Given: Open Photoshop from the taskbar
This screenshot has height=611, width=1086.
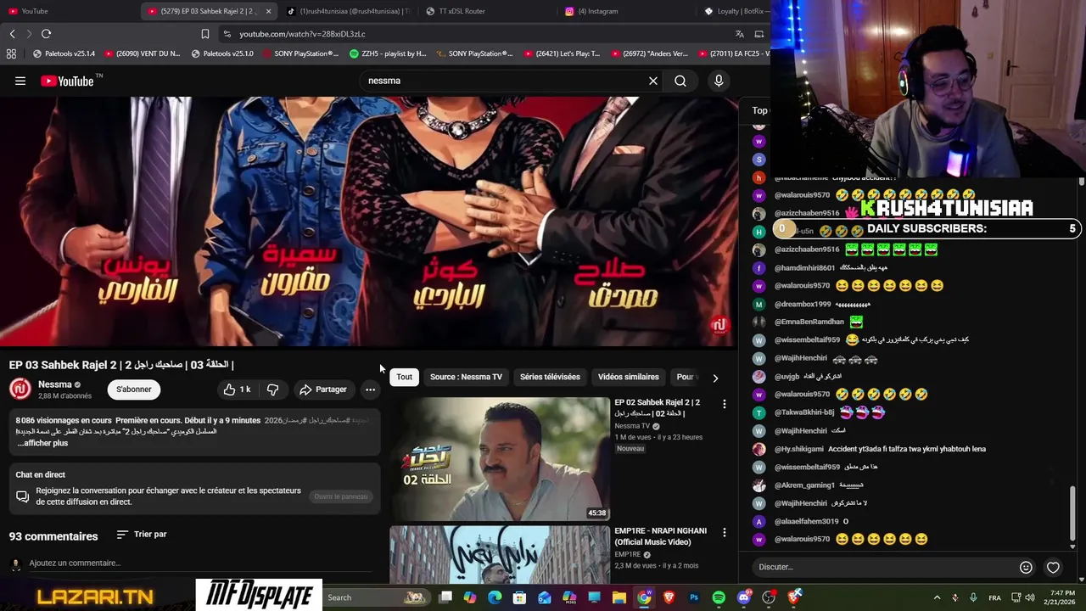Looking at the screenshot, I should click(694, 597).
